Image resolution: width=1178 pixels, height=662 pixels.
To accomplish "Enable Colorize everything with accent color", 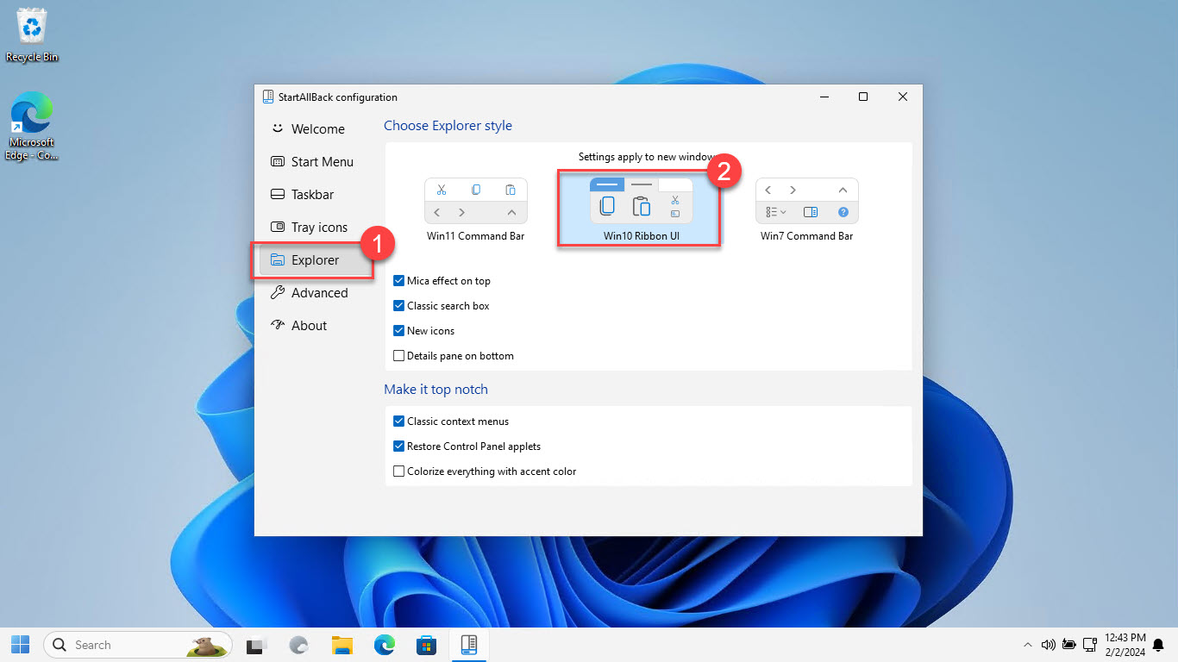I will [x=398, y=472].
